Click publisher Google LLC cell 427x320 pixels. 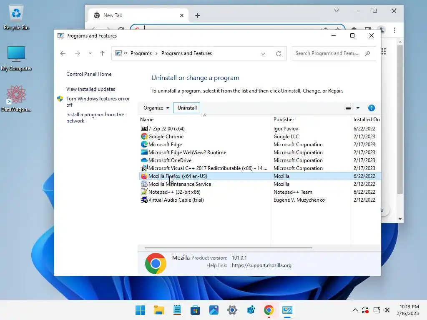coord(286,136)
